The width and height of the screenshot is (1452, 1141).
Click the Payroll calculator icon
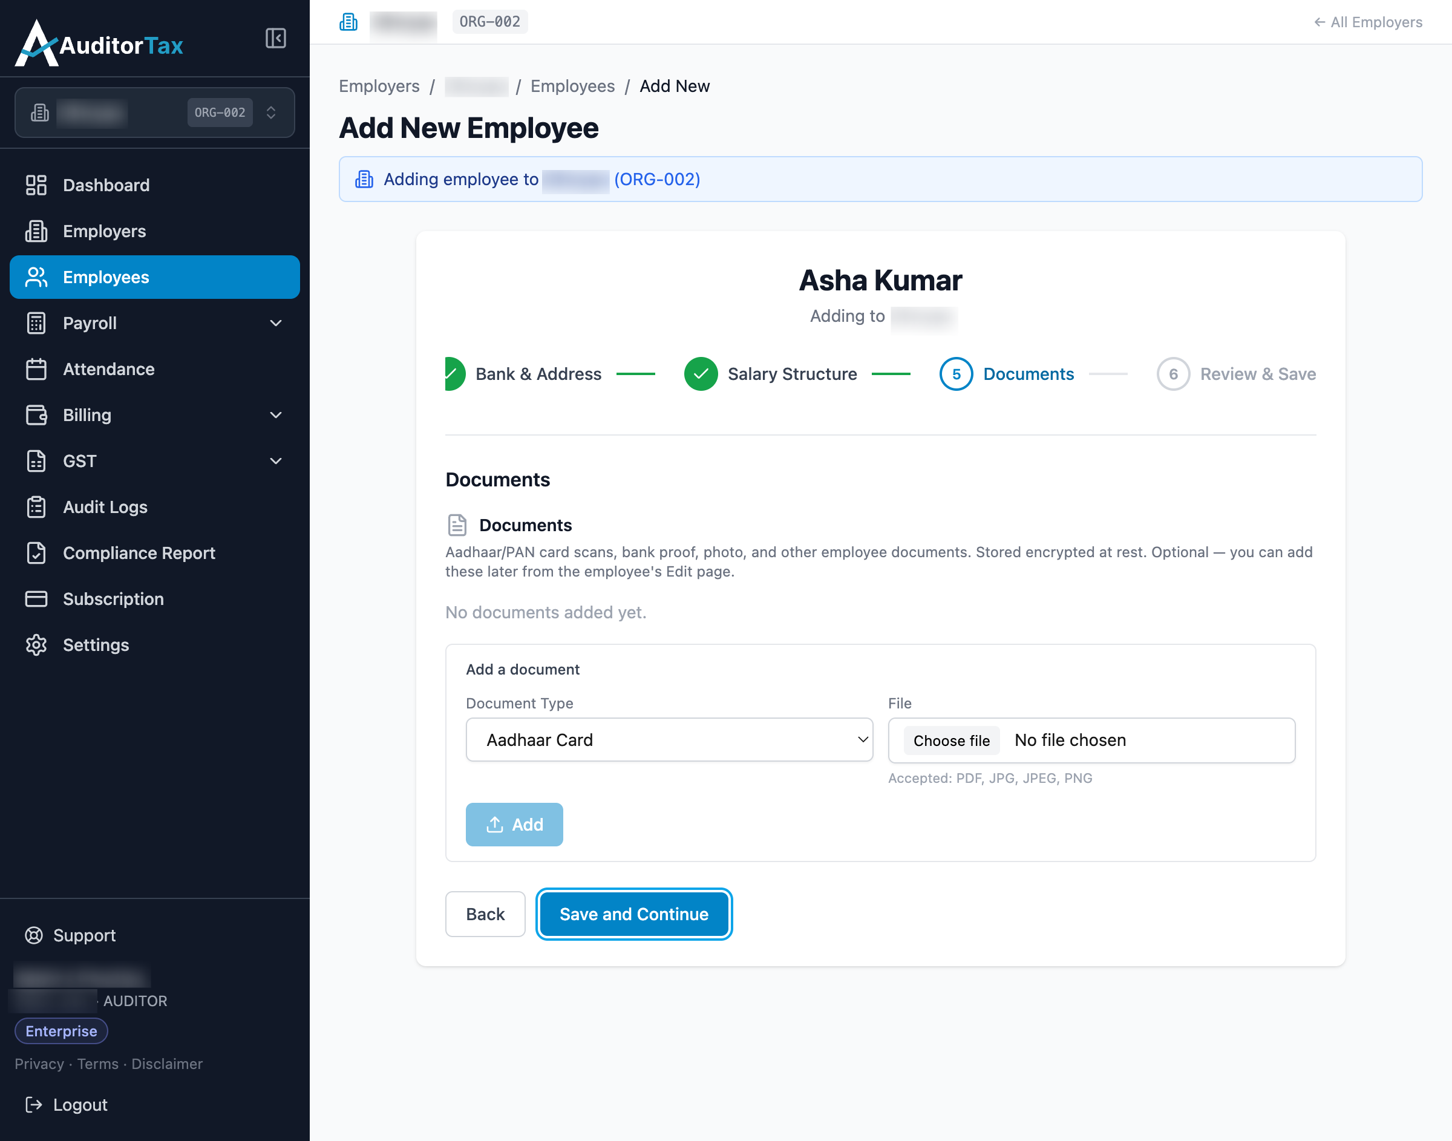(x=36, y=323)
